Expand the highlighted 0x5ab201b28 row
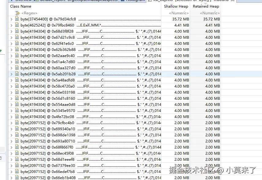262x180 pixels. (x=11, y=74)
